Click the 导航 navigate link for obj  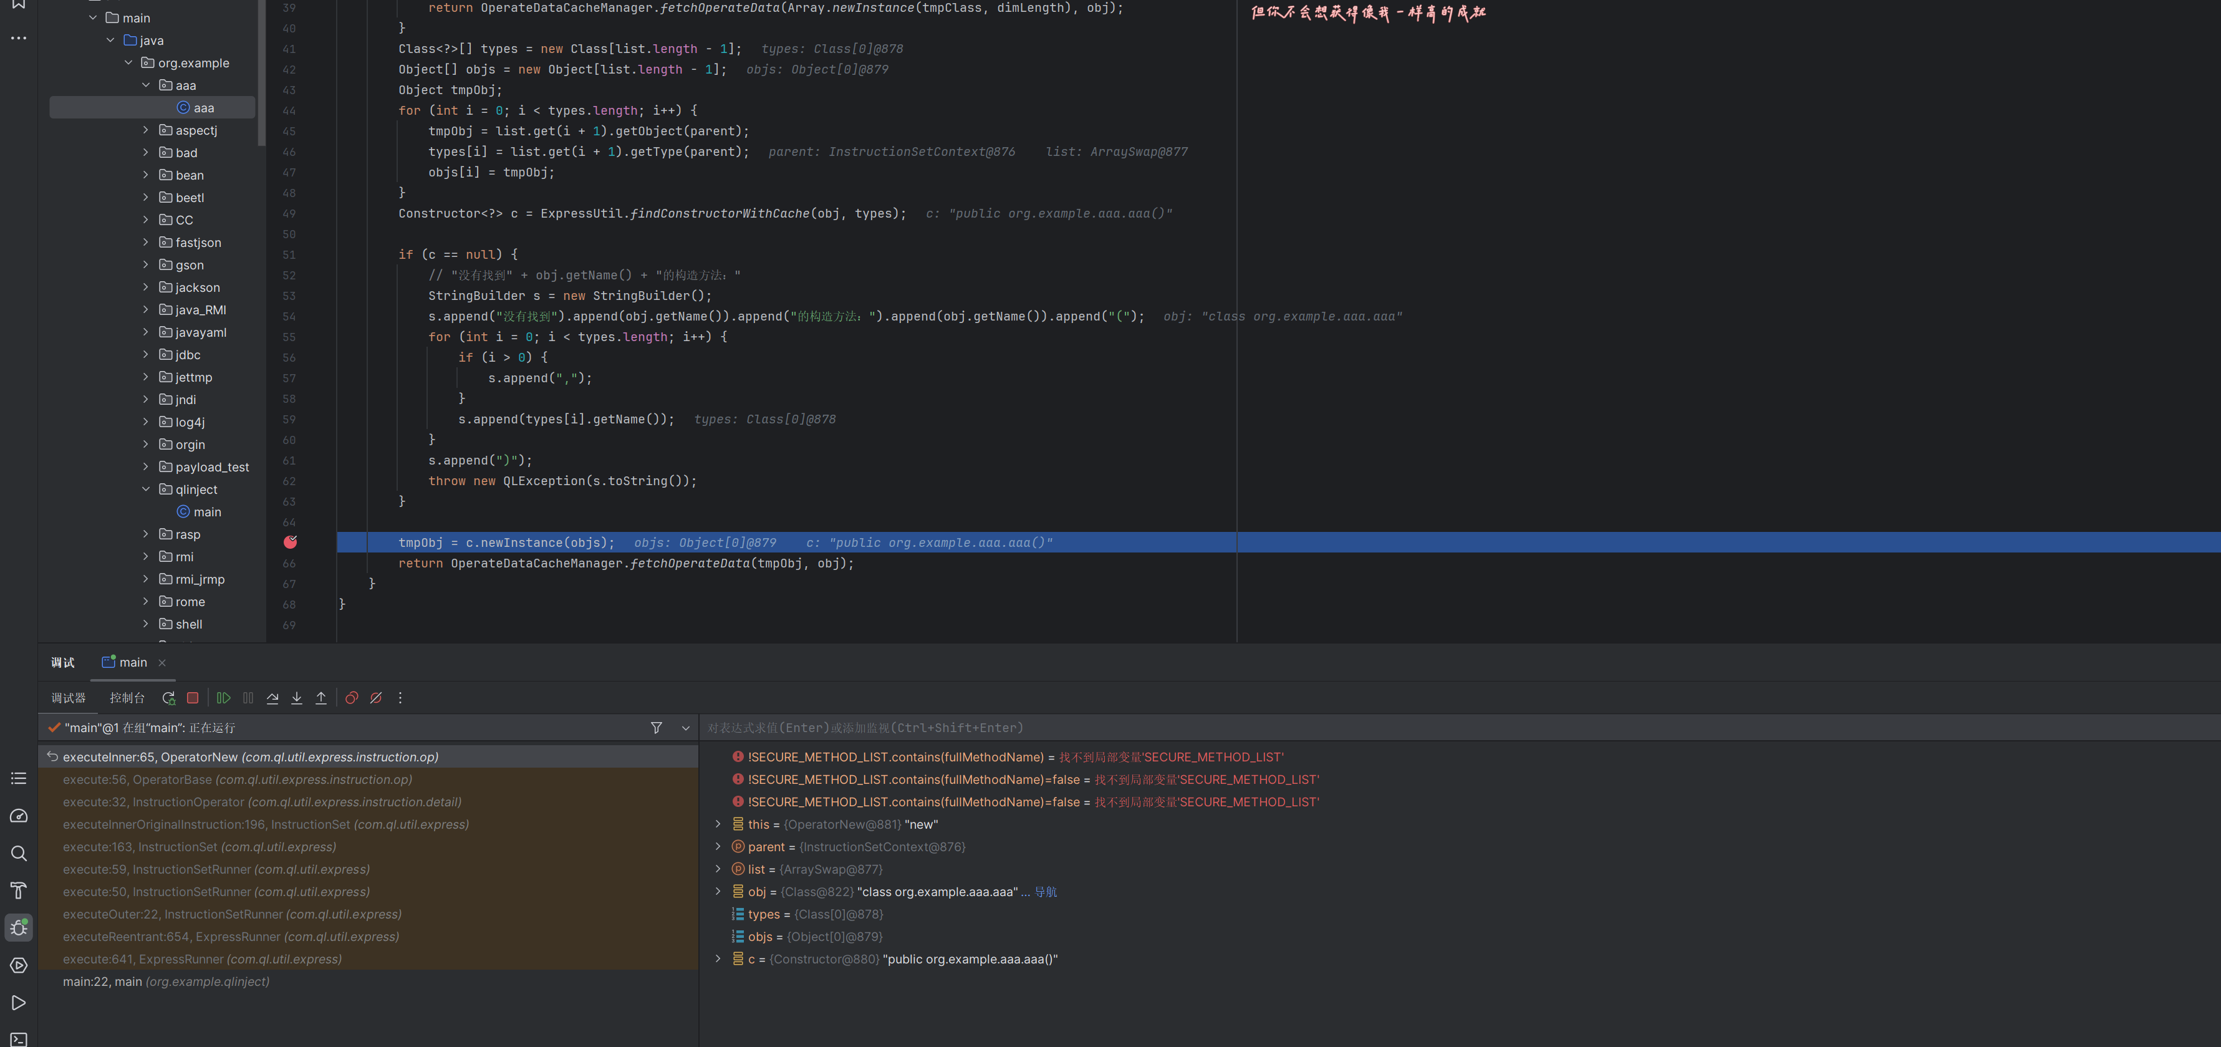pyautogui.click(x=1046, y=892)
